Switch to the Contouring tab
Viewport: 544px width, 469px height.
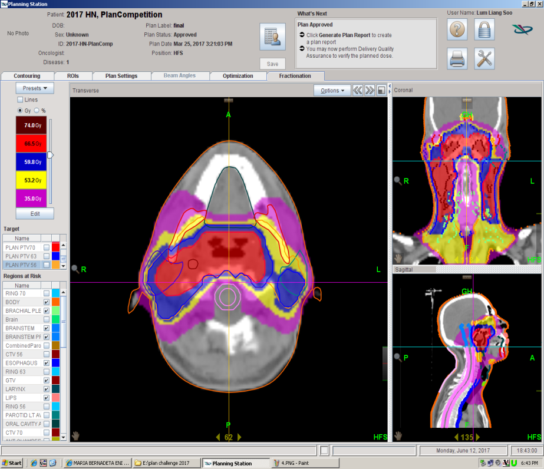click(27, 76)
